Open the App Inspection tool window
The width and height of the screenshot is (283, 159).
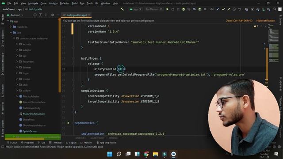tap(106, 143)
